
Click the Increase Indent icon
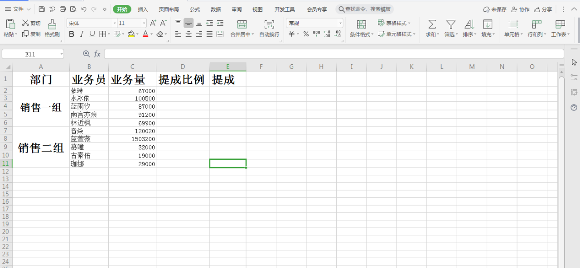click(x=220, y=23)
